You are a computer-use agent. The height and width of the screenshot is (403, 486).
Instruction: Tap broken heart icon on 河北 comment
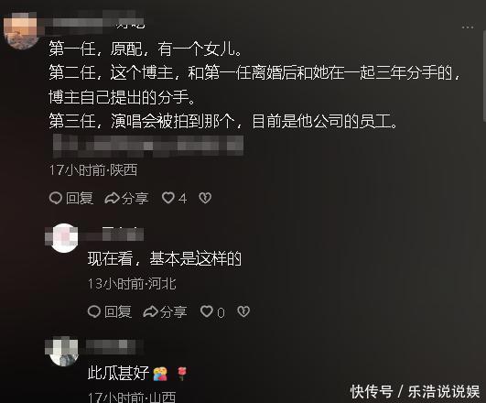(243, 311)
